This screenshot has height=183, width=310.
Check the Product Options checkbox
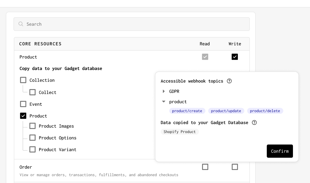click(32, 138)
